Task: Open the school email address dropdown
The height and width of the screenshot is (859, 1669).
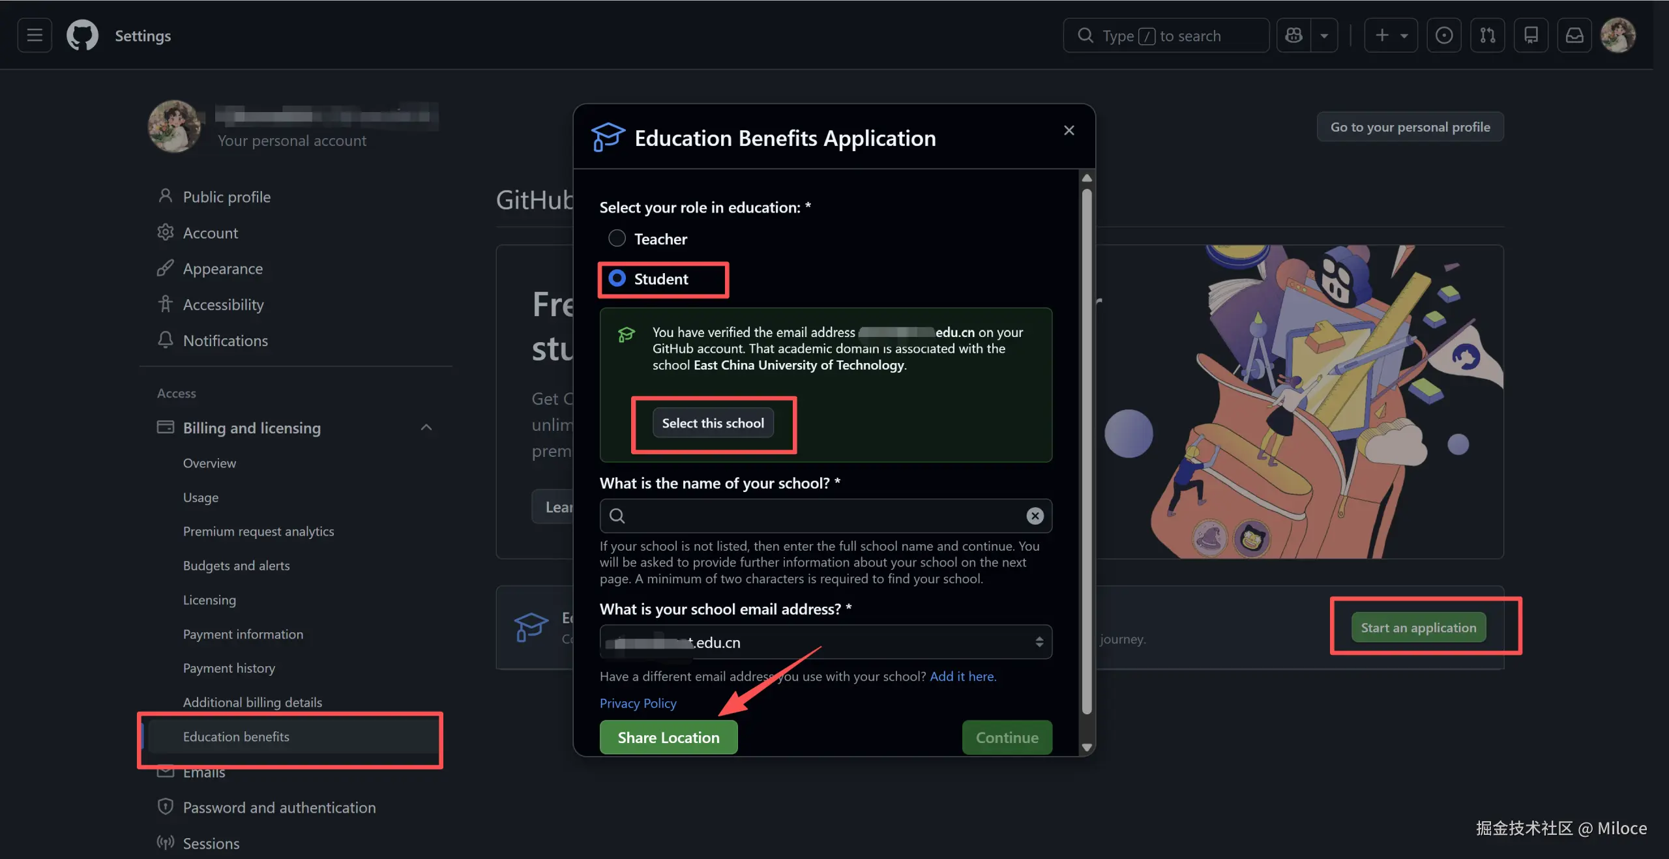Action: (x=825, y=642)
